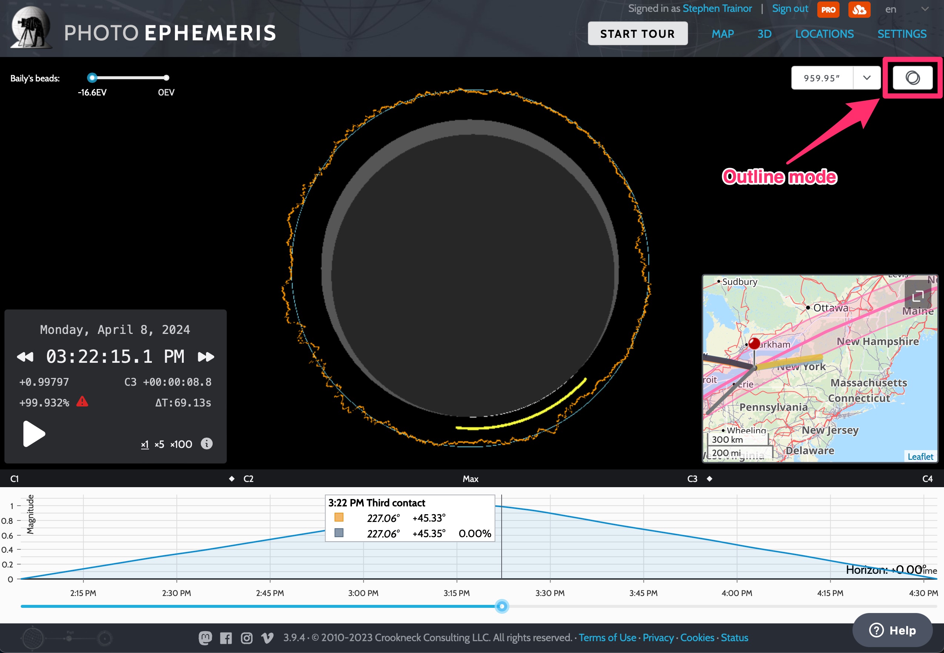944x653 pixels.
Task: Expand the inset map
Action: pos(918,295)
